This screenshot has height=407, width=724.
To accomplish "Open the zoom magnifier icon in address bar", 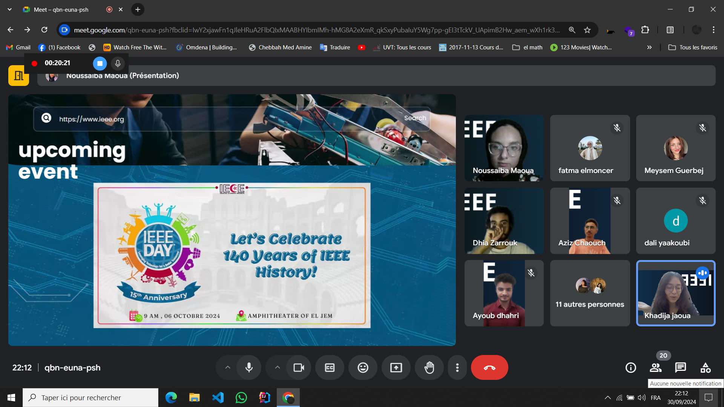I will (x=572, y=30).
